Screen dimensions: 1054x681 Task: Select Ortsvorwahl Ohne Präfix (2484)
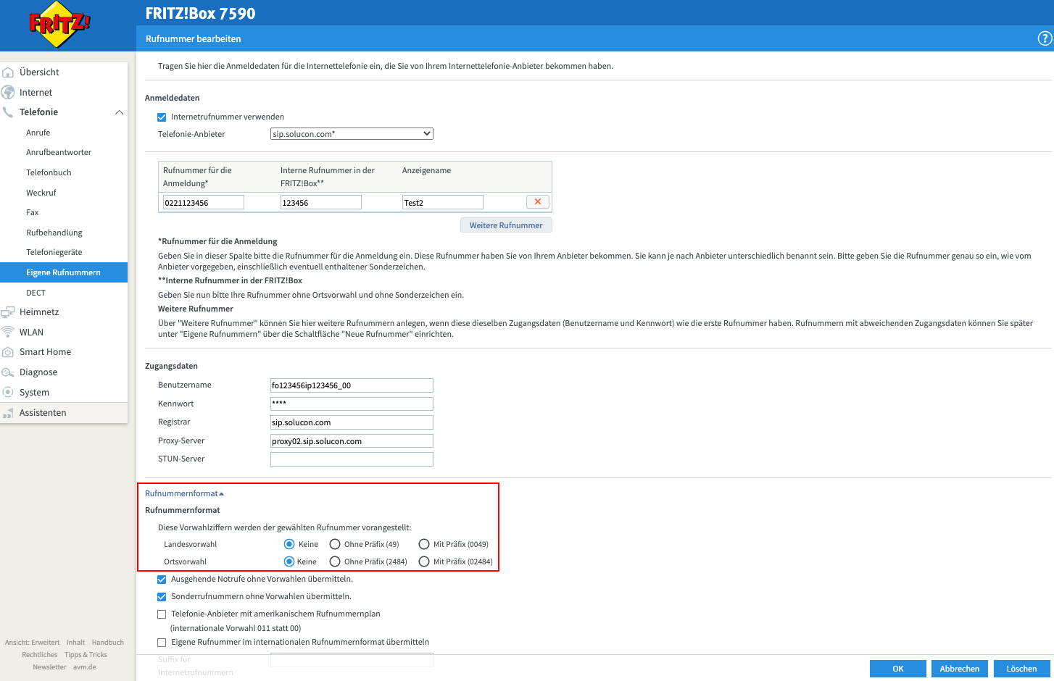[x=335, y=561]
